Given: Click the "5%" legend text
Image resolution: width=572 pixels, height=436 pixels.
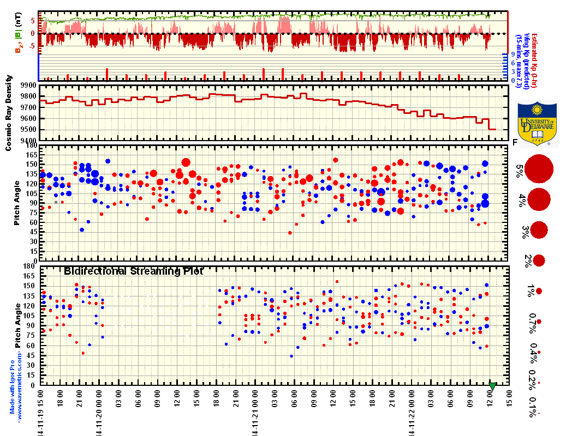Looking at the screenshot, I should [519, 171].
